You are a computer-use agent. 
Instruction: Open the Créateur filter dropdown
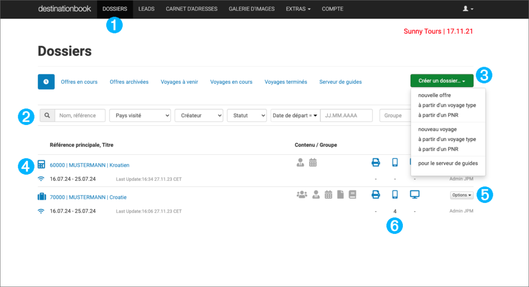pyautogui.click(x=198, y=116)
